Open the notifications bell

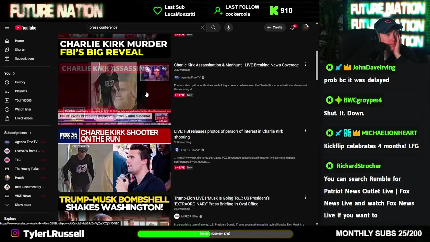(292, 27)
